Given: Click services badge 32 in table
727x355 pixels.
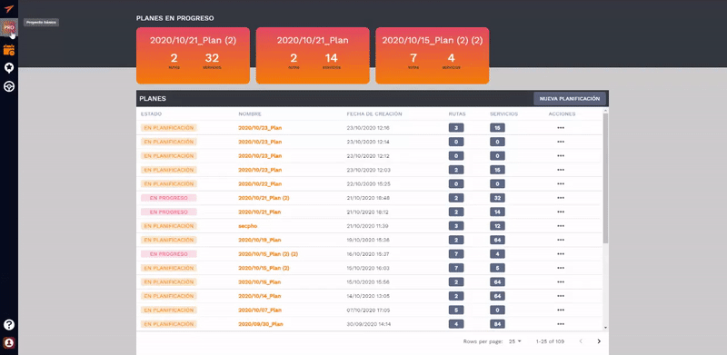Looking at the screenshot, I should click(497, 198).
